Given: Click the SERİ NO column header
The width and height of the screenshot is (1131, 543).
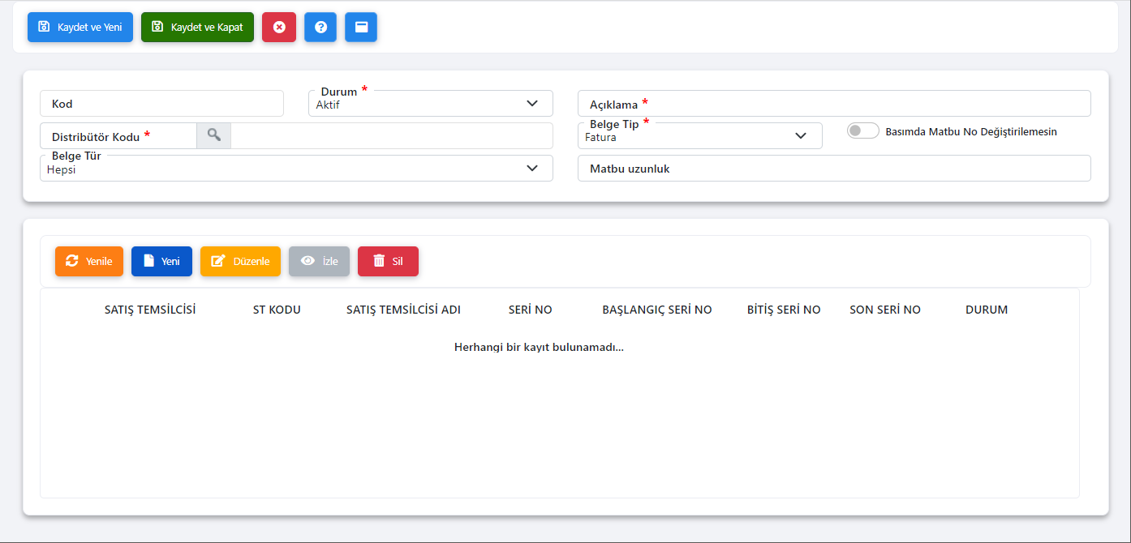Looking at the screenshot, I should pos(531,310).
